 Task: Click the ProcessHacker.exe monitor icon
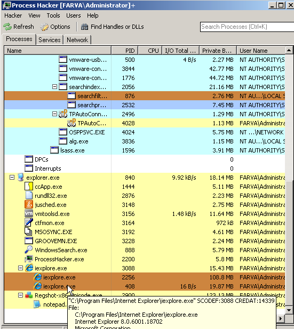pyautogui.click(x=29, y=259)
